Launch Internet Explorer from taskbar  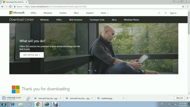point(12,104)
